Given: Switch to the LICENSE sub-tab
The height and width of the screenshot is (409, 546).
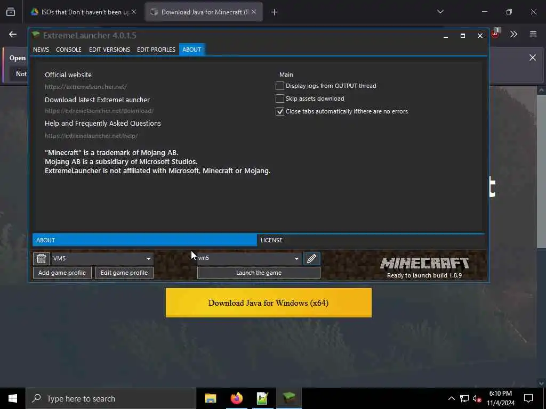Looking at the screenshot, I should (x=371, y=240).
